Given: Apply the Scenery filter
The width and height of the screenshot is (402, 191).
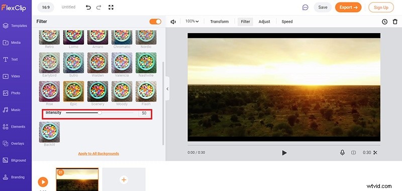Looking at the screenshot, I should pos(97,91).
